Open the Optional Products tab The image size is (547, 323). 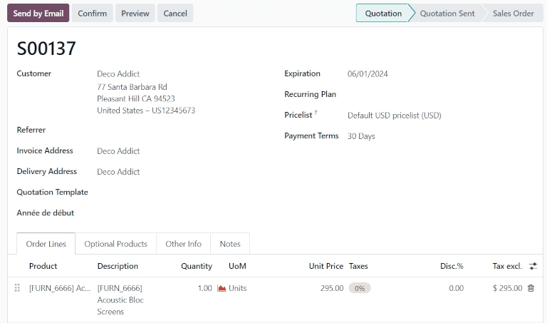coord(115,244)
